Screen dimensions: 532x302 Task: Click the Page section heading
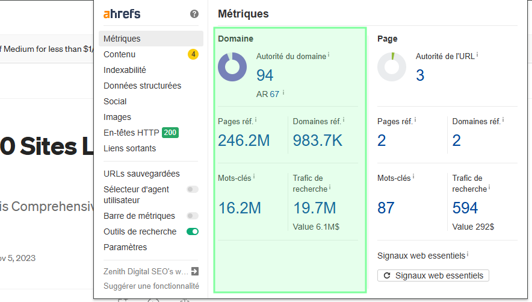pyautogui.click(x=387, y=39)
